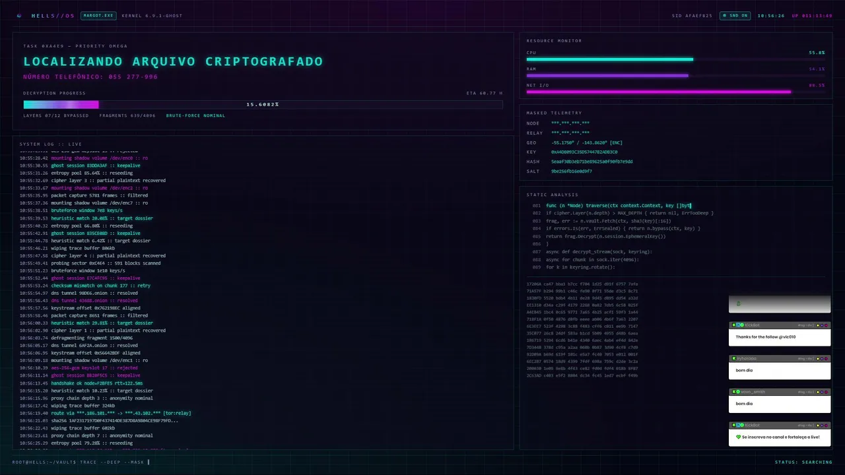Click magenta dot on kyhoraaa message header
The width and height of the screenshot is (845, 475).
pyautogui.click(x=826, y=358)
